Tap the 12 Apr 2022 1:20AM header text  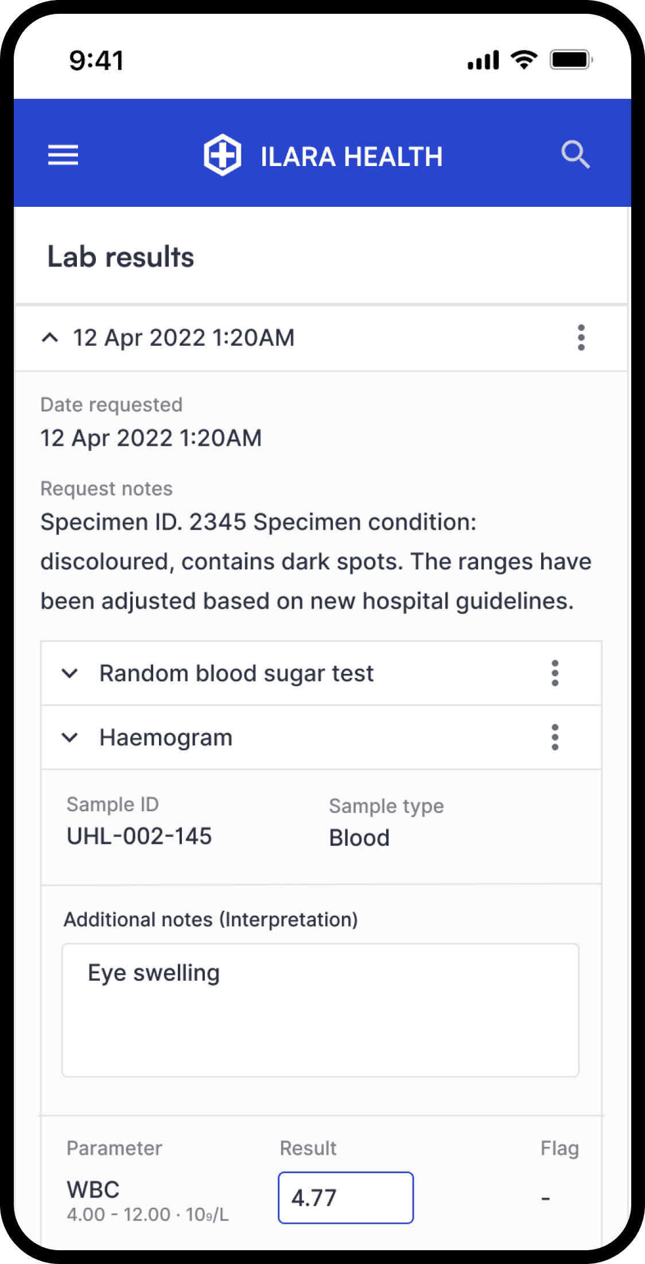click(184, 338)
